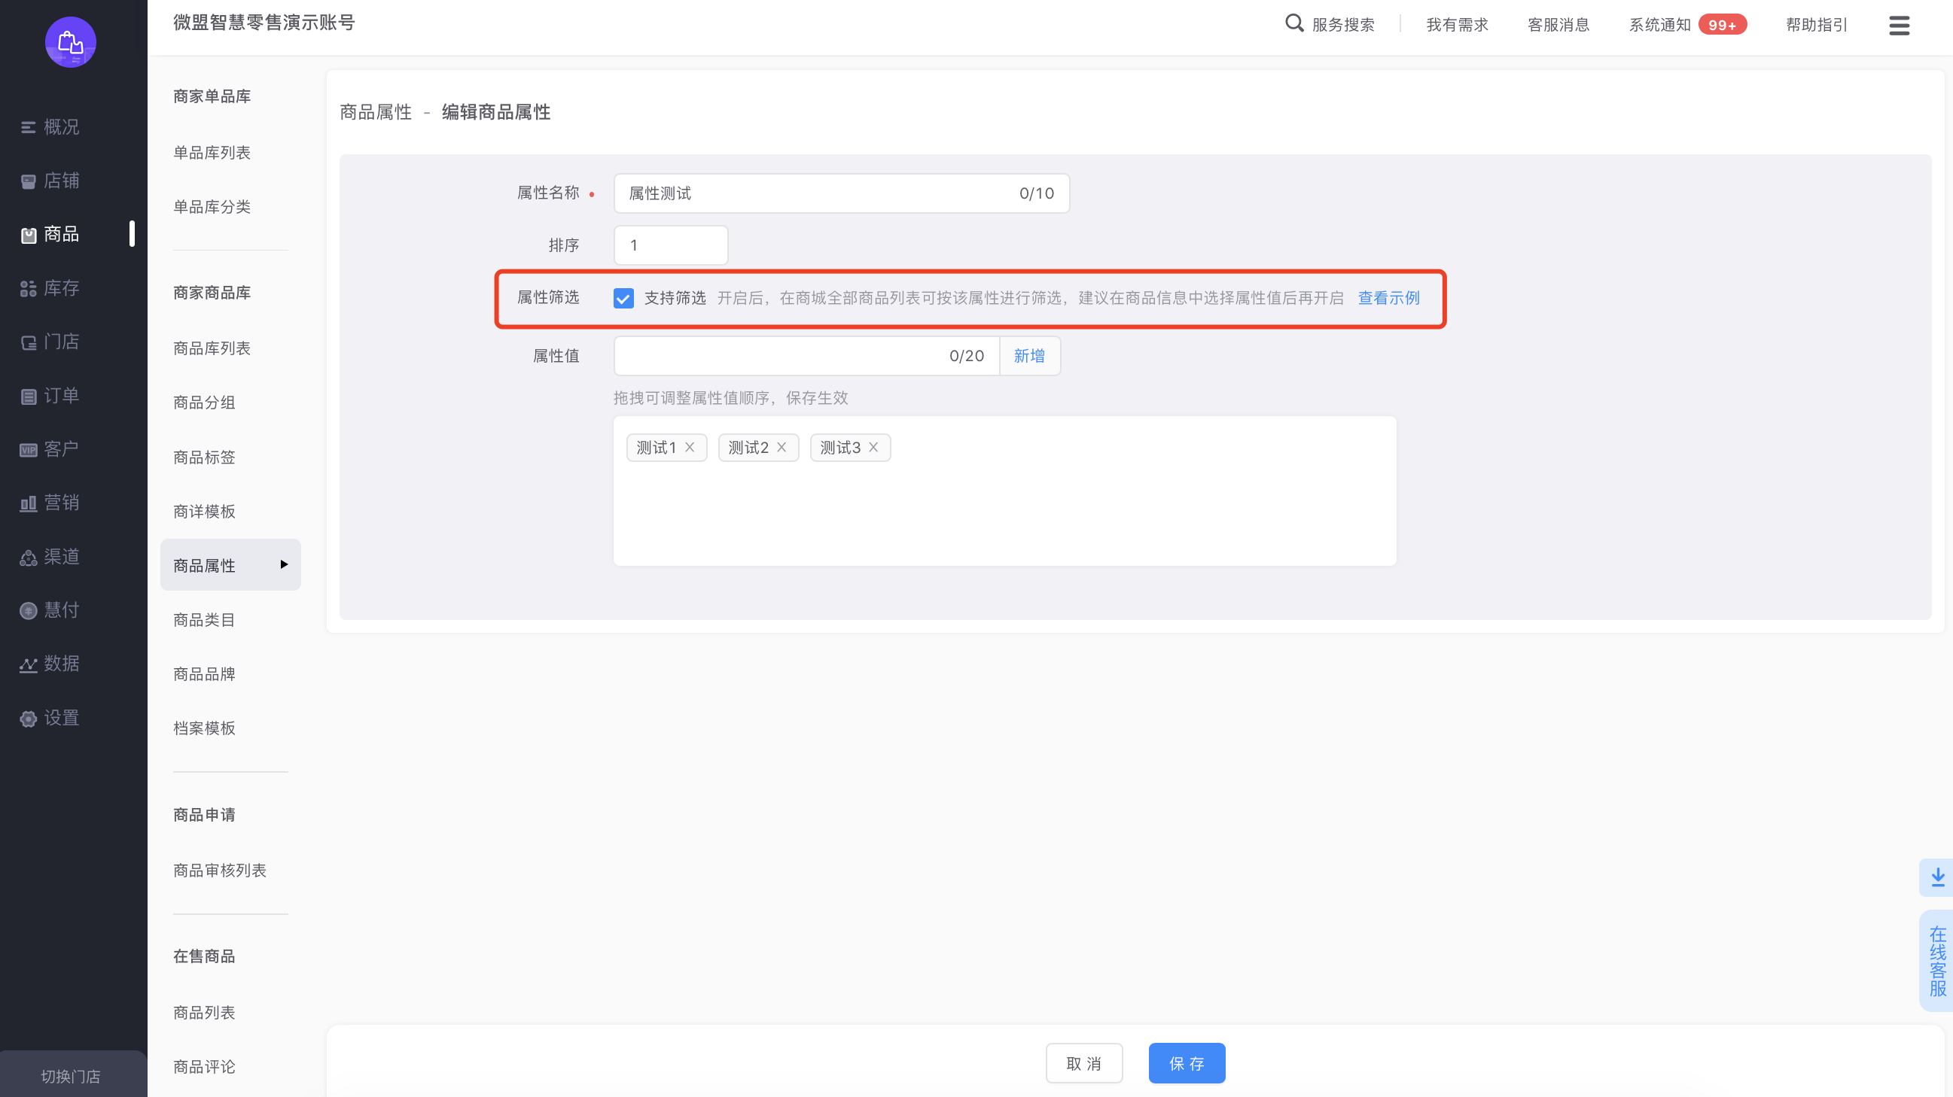Viewport: 1953px width, 1097px height.
Task: Delete the 测试2 value tag
Action: point(782,448)
